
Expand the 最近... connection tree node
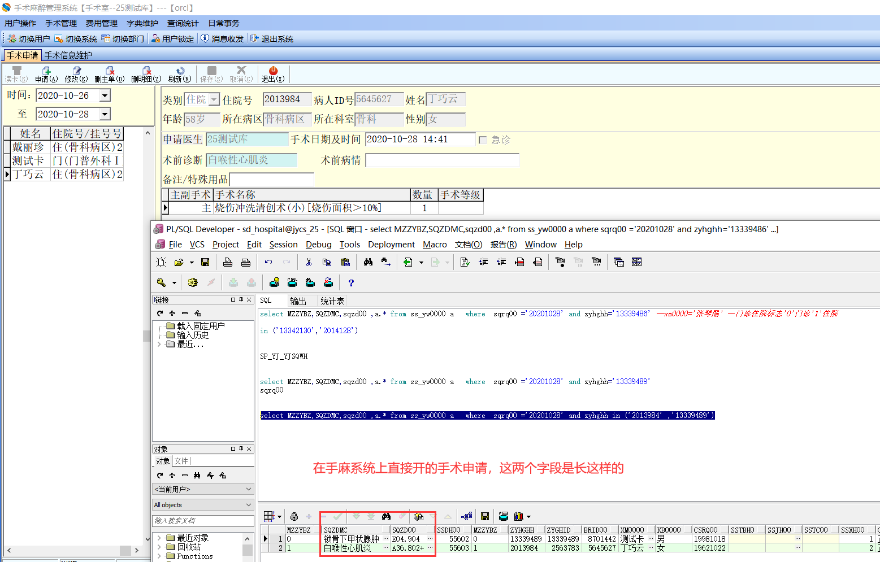coord(159,344)
